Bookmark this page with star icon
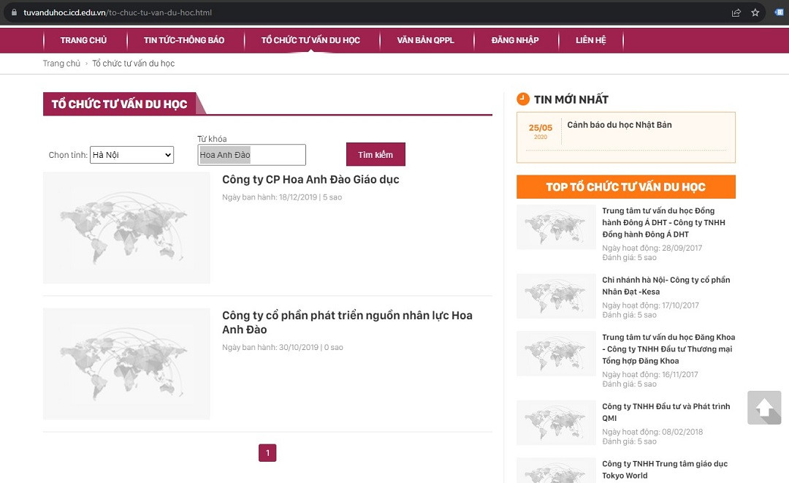 (755, 12)
